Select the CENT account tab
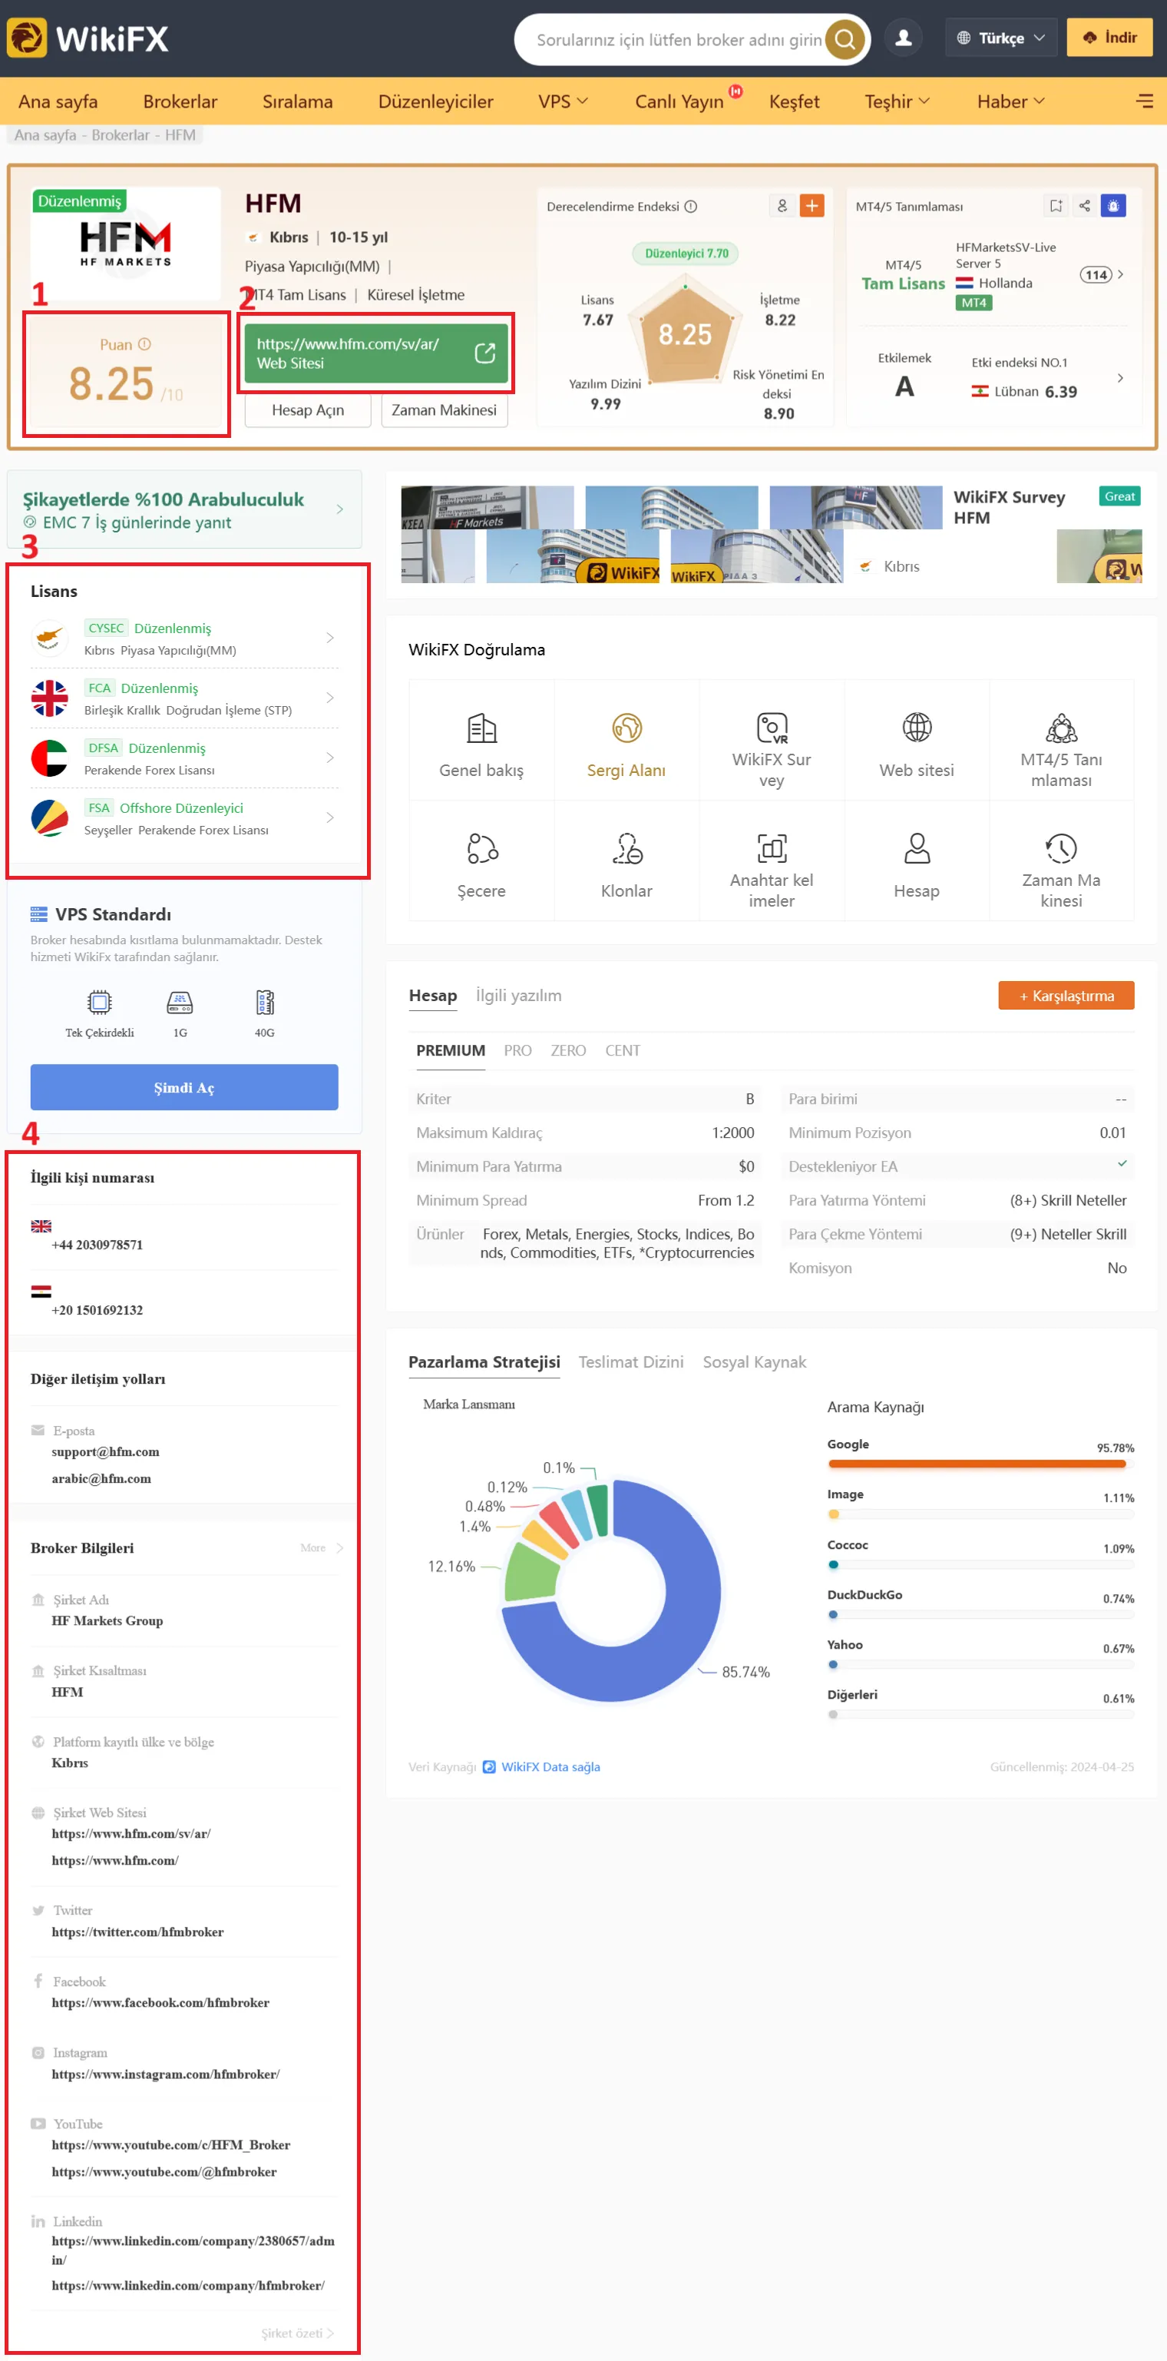The width and height of the screenshot is (1167, 2361). pos(623,1050)
